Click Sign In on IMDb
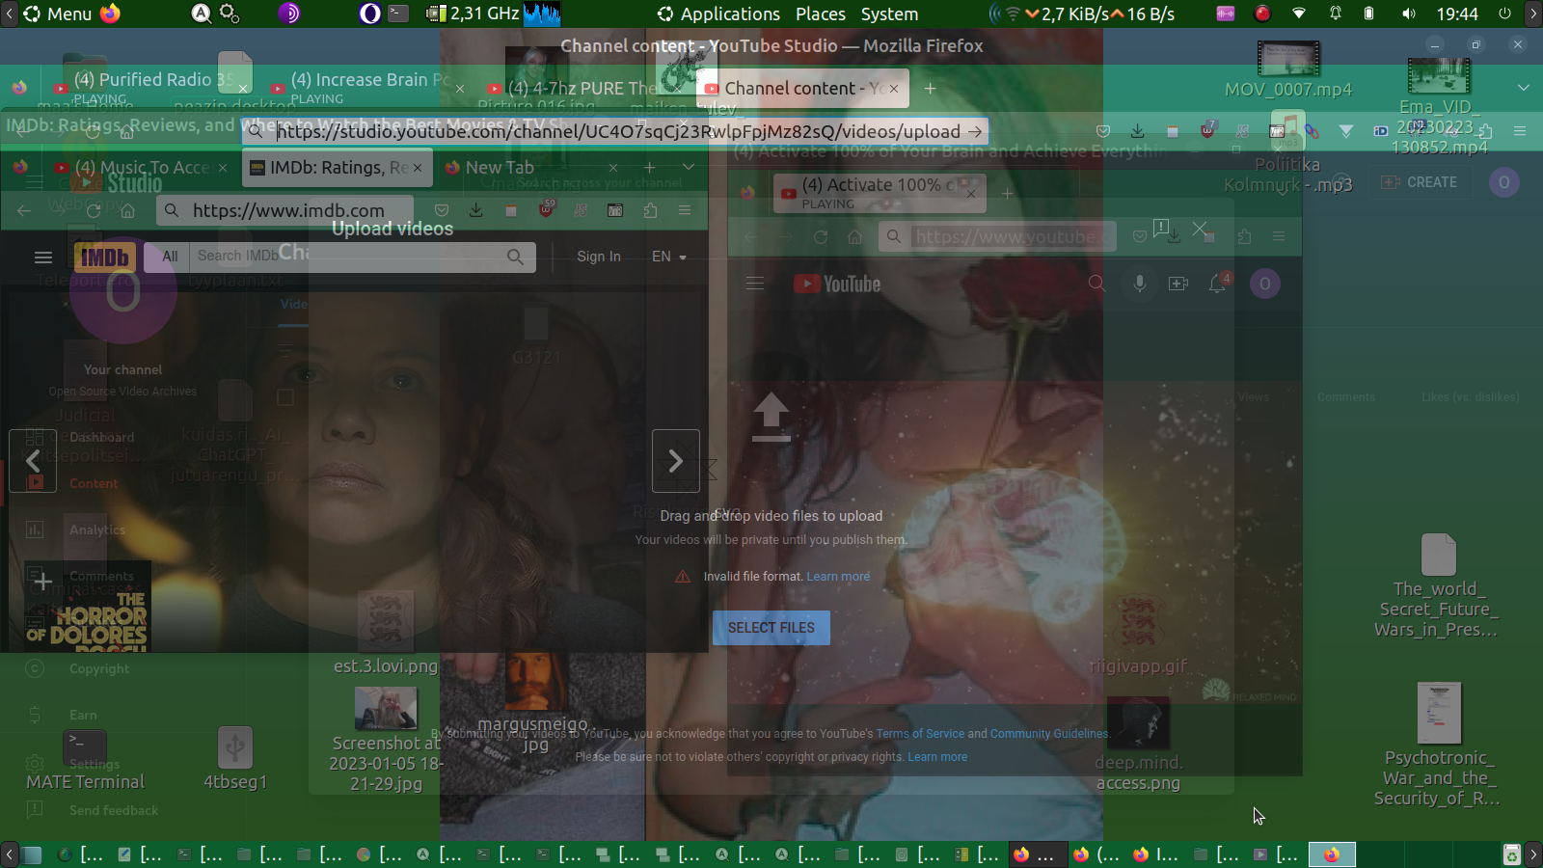Viewport: 1543px width, 868px height. coord(599,257)
